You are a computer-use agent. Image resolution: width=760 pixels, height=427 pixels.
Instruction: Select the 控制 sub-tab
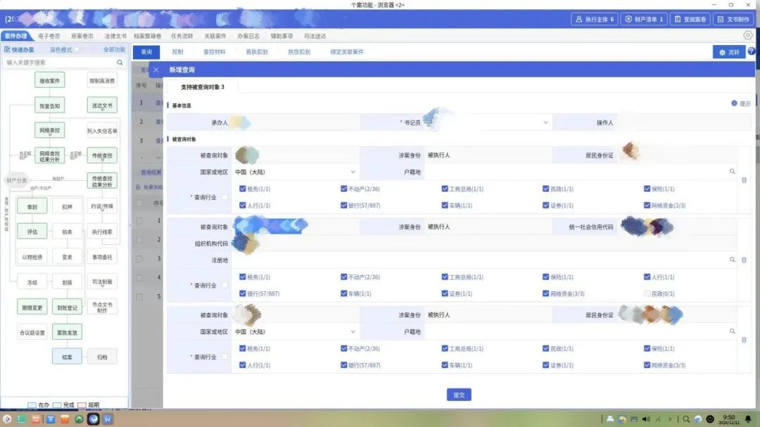click(178, 51)
